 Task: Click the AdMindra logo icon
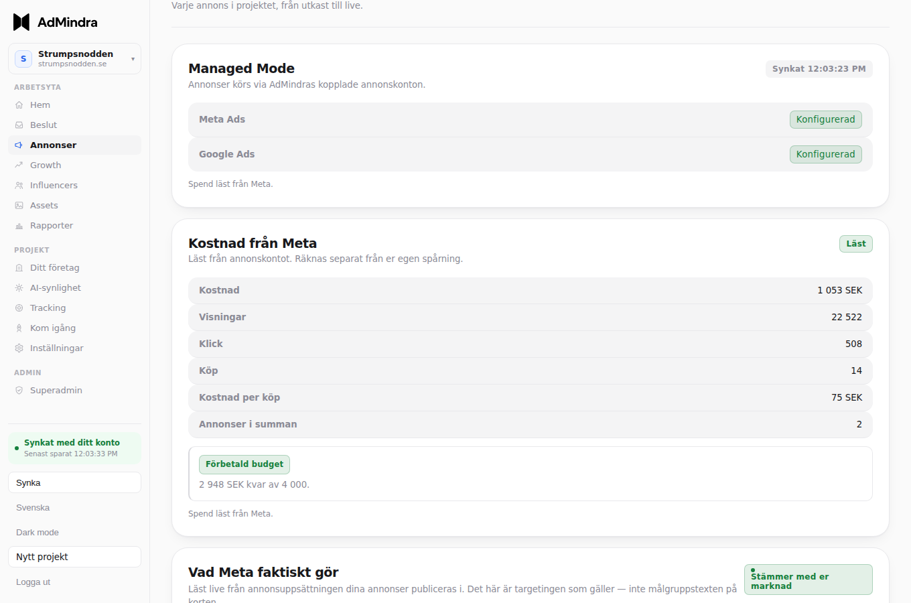21,22
